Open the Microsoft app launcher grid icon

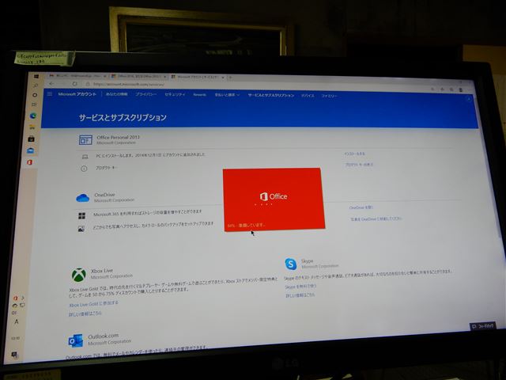[x=50, y=93]
